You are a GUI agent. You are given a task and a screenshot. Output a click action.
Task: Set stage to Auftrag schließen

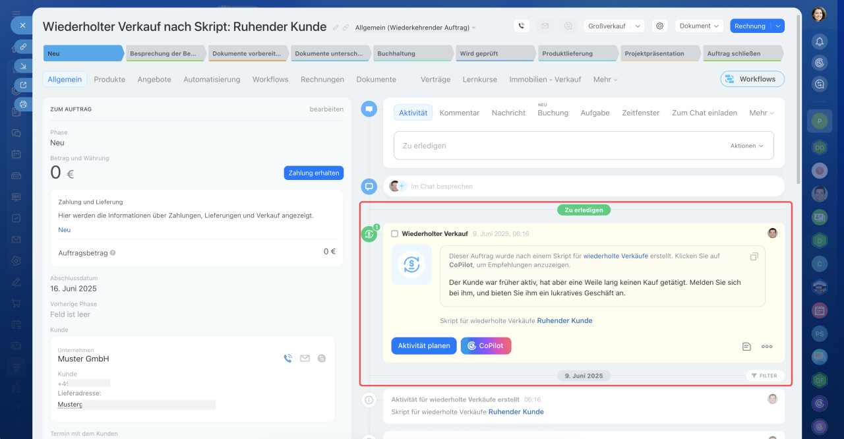click(x=742, y=53)
